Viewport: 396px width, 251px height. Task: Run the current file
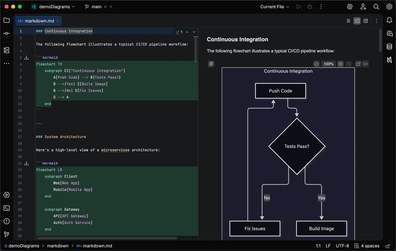[x=299, y=7]
